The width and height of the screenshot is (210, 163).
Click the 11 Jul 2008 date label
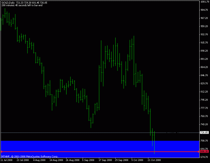[7, 160]
